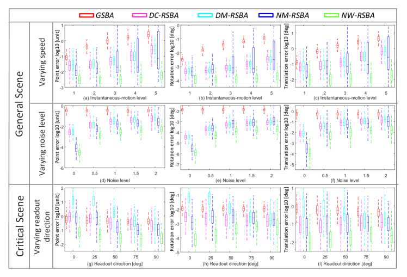The height and width of the screenshot is (277, 407).
Task: Click the green NW-RSBA legend swatch
Action: pyautogui.click(x=331, y=15)
